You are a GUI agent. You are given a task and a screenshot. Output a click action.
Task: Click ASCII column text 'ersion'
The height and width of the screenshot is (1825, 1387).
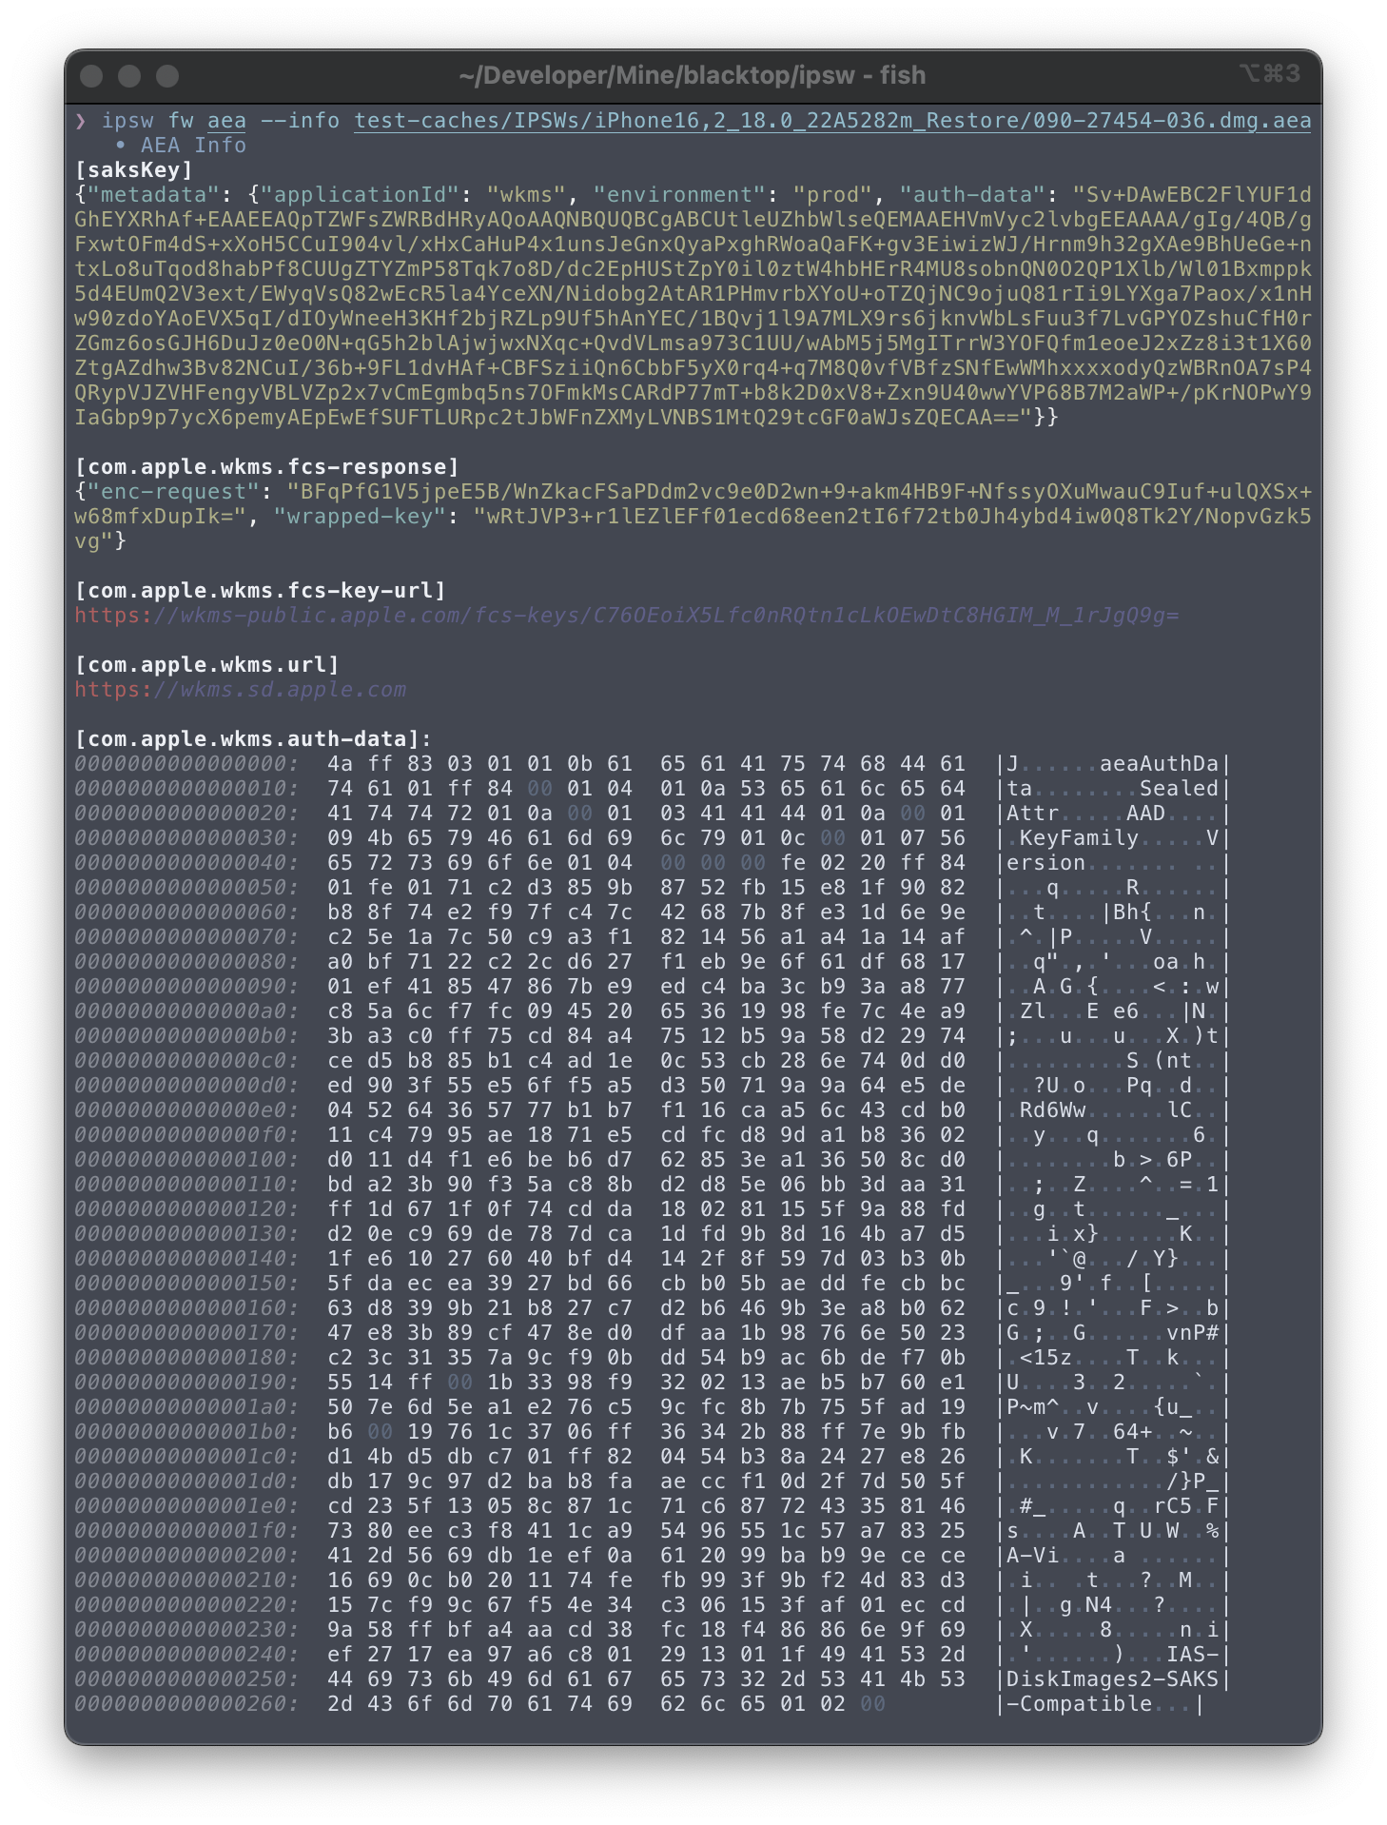tap(1045, 863)
